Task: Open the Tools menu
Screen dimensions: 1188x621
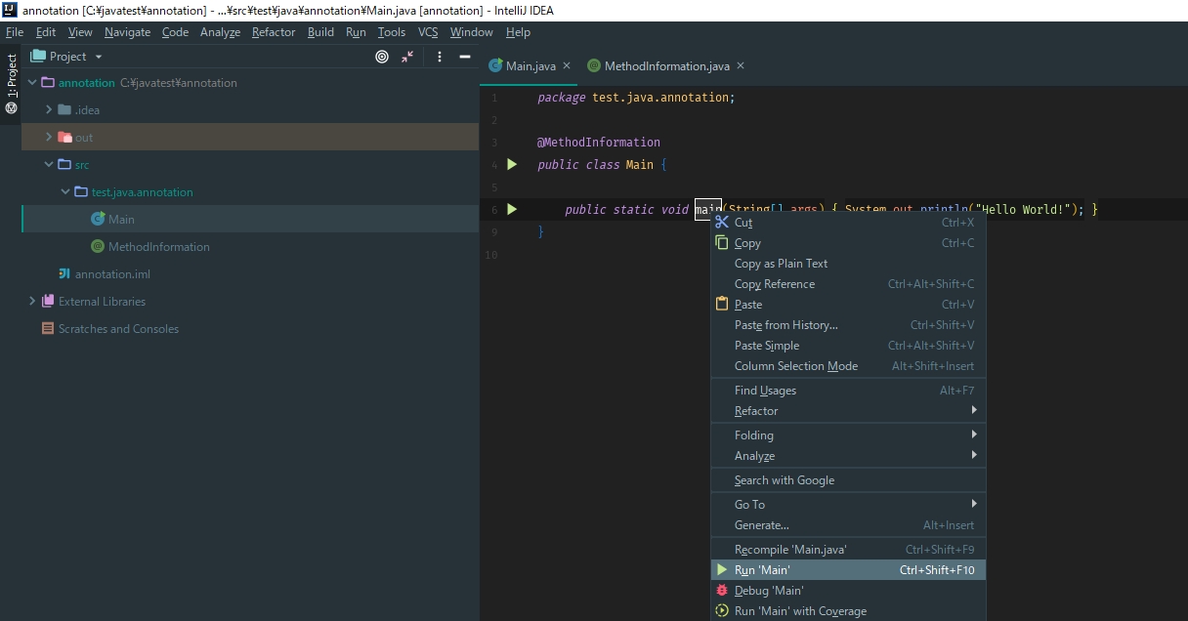Action: 392,32
